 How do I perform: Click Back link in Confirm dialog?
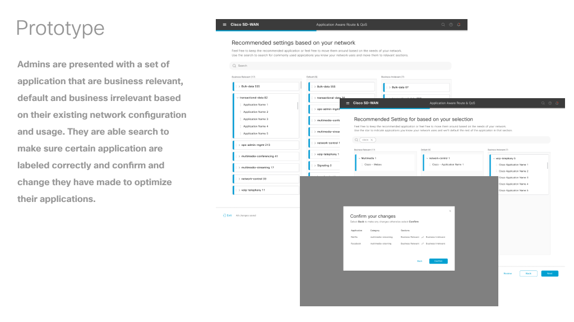[x=419, y=261]
